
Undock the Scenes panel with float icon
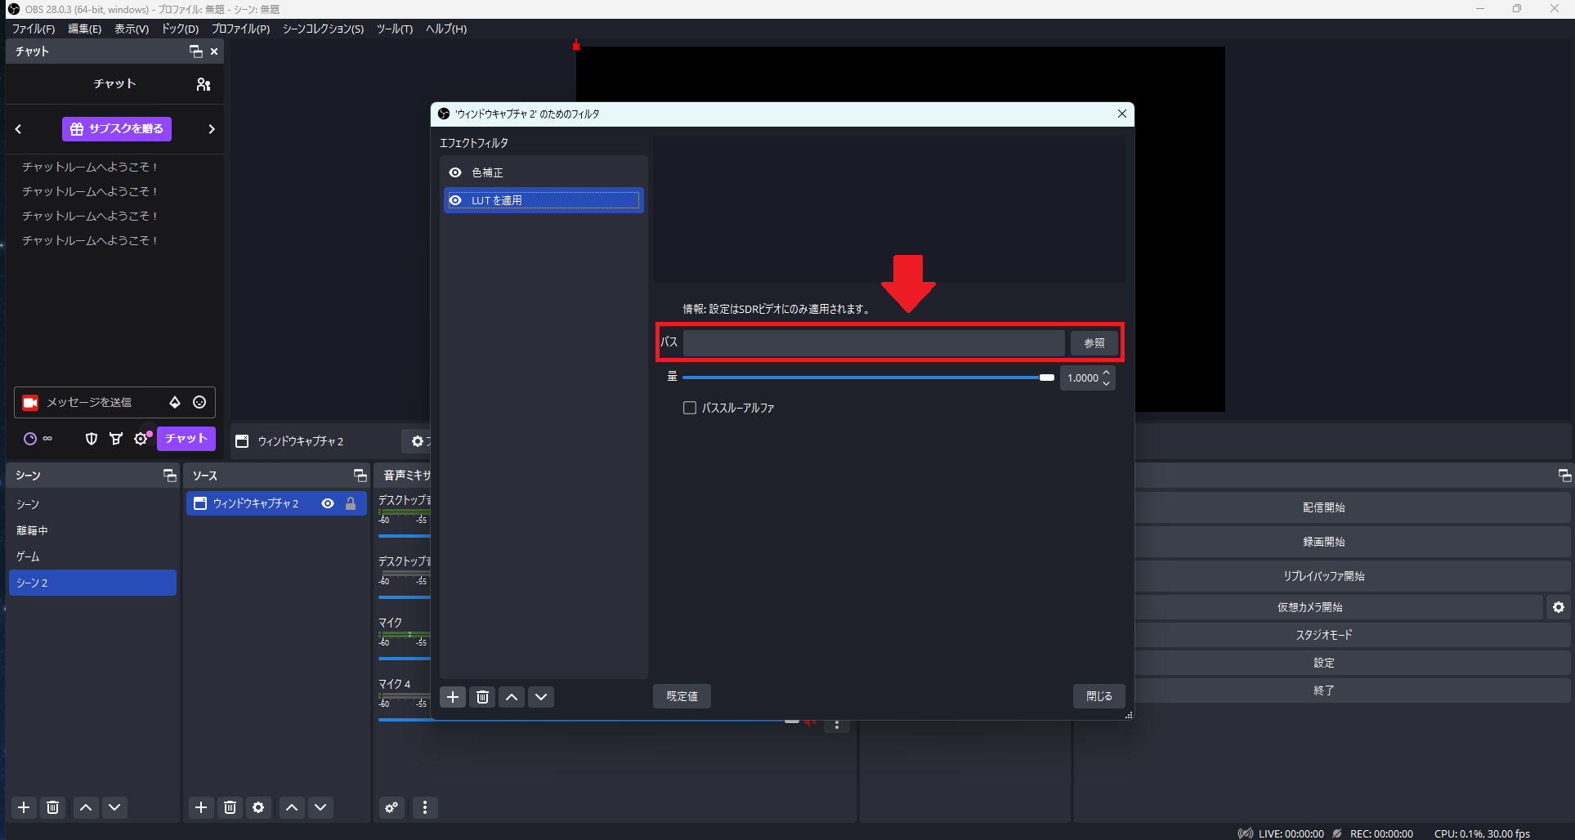click(169, 476)
